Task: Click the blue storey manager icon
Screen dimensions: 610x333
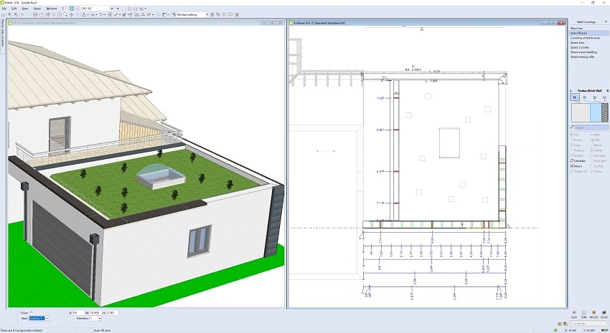Action: [x=72, y=8]
